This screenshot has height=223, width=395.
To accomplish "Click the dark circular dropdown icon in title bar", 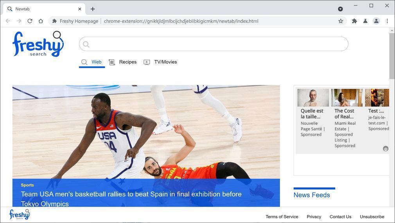I will point(340,9).
